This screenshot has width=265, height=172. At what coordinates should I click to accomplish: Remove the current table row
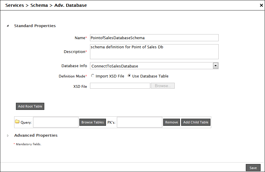coord(171,122)
